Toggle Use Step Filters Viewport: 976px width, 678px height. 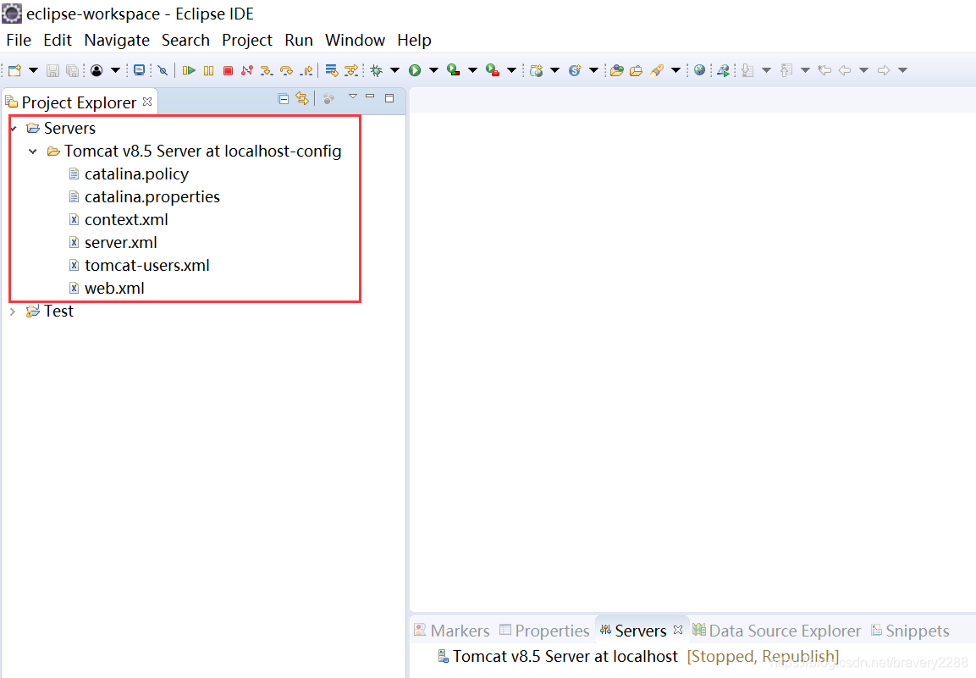(351, 70)
